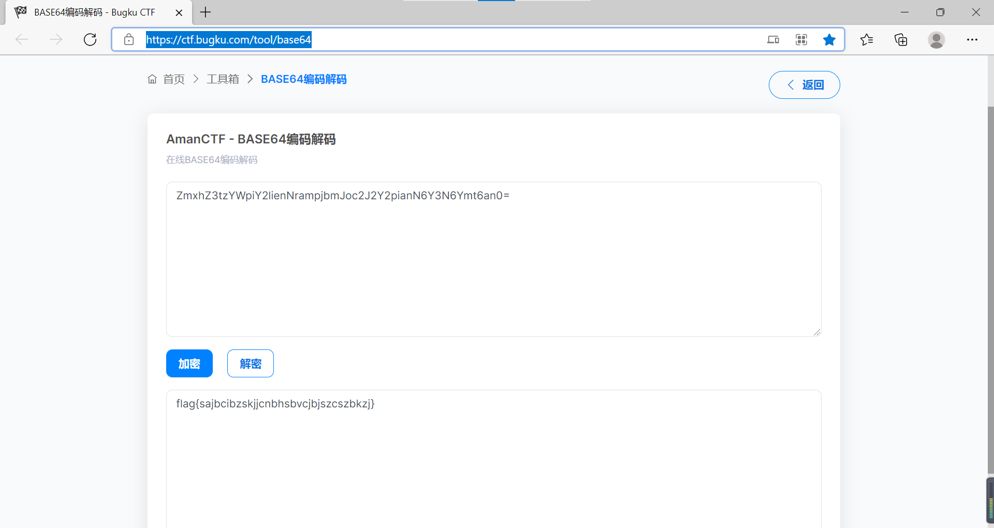Reload the current page
994x528 pixels.
(x=90, y=39)
